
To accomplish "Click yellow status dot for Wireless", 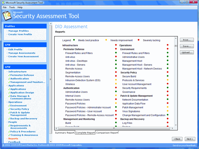I will (x=116, y=84).
